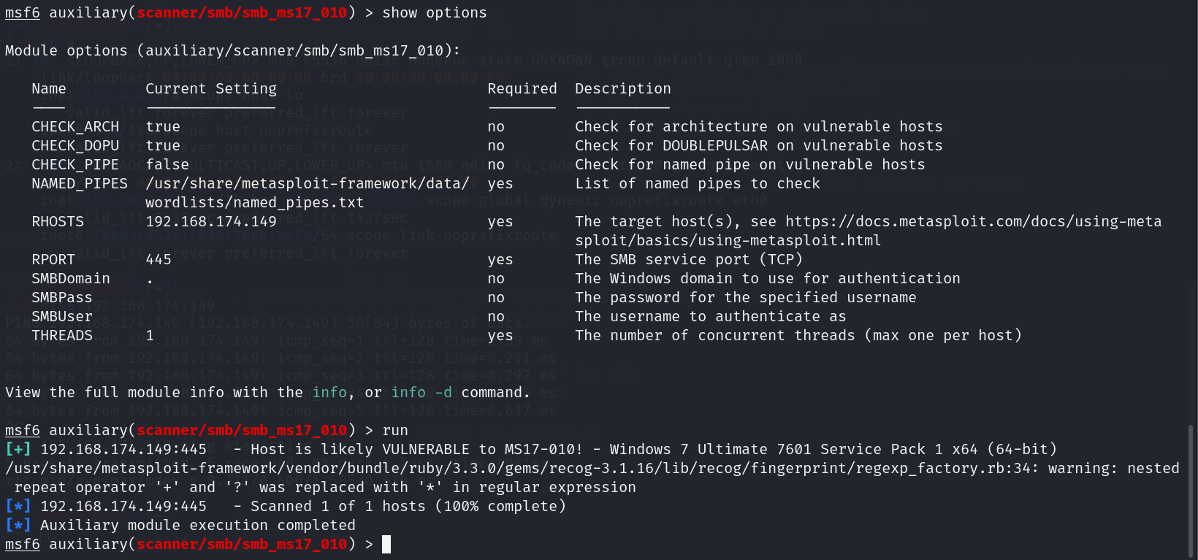Click the CHECK_PIPE 'false' setting value
The width and height of the screenshot is (1198, 560).
(x=167, y=164)
